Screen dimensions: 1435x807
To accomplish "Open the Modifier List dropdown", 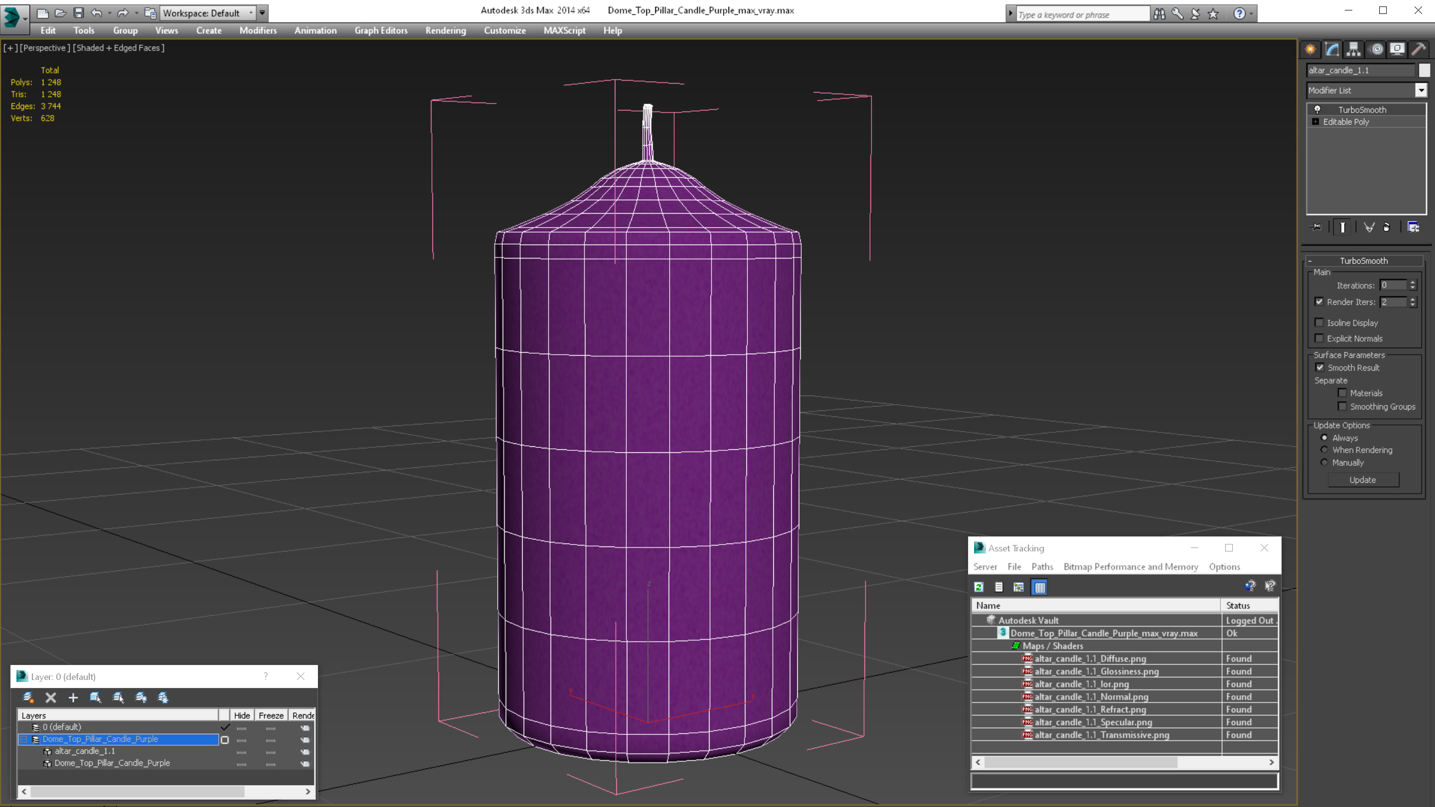I will pyautogui.click(x=1421, y=90).
